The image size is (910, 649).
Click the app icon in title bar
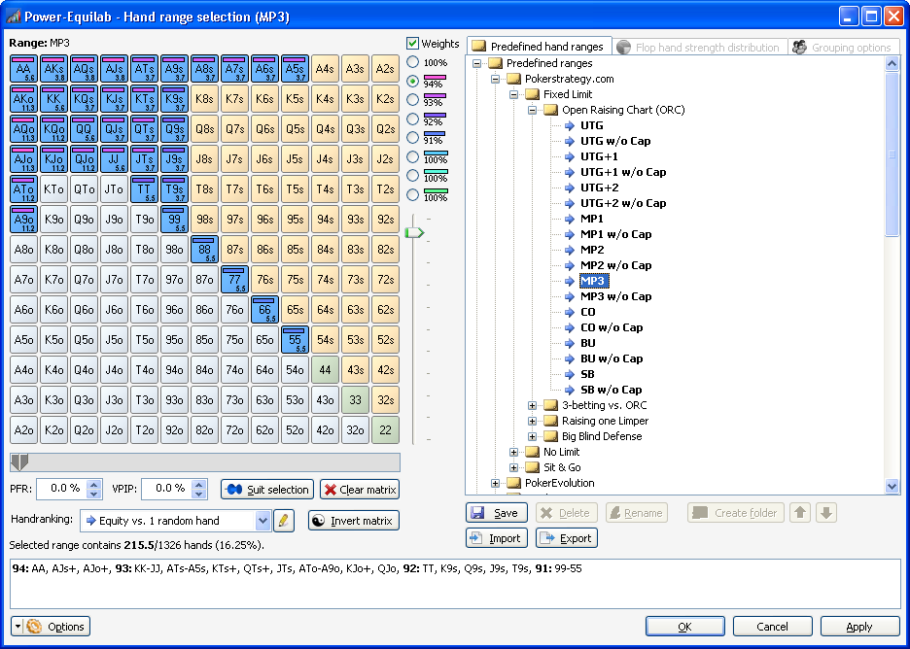click(13, 17)
